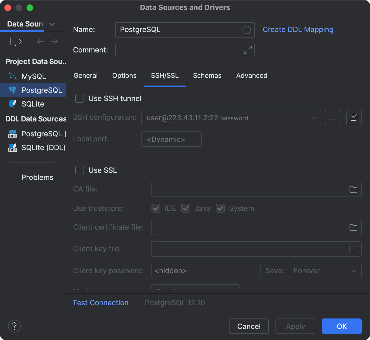The width and height of the screenshot is (370, 340).
Task: Switch to the Schemas tab
Action: click(207, 75)
